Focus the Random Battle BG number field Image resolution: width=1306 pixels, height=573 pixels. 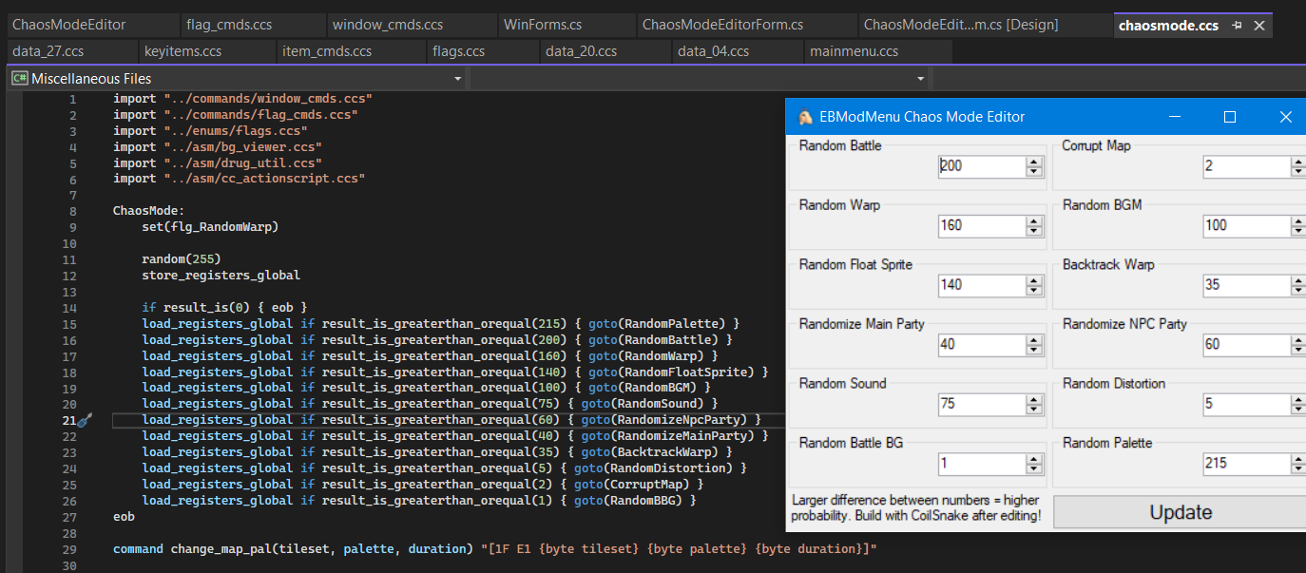coord(982,464)
